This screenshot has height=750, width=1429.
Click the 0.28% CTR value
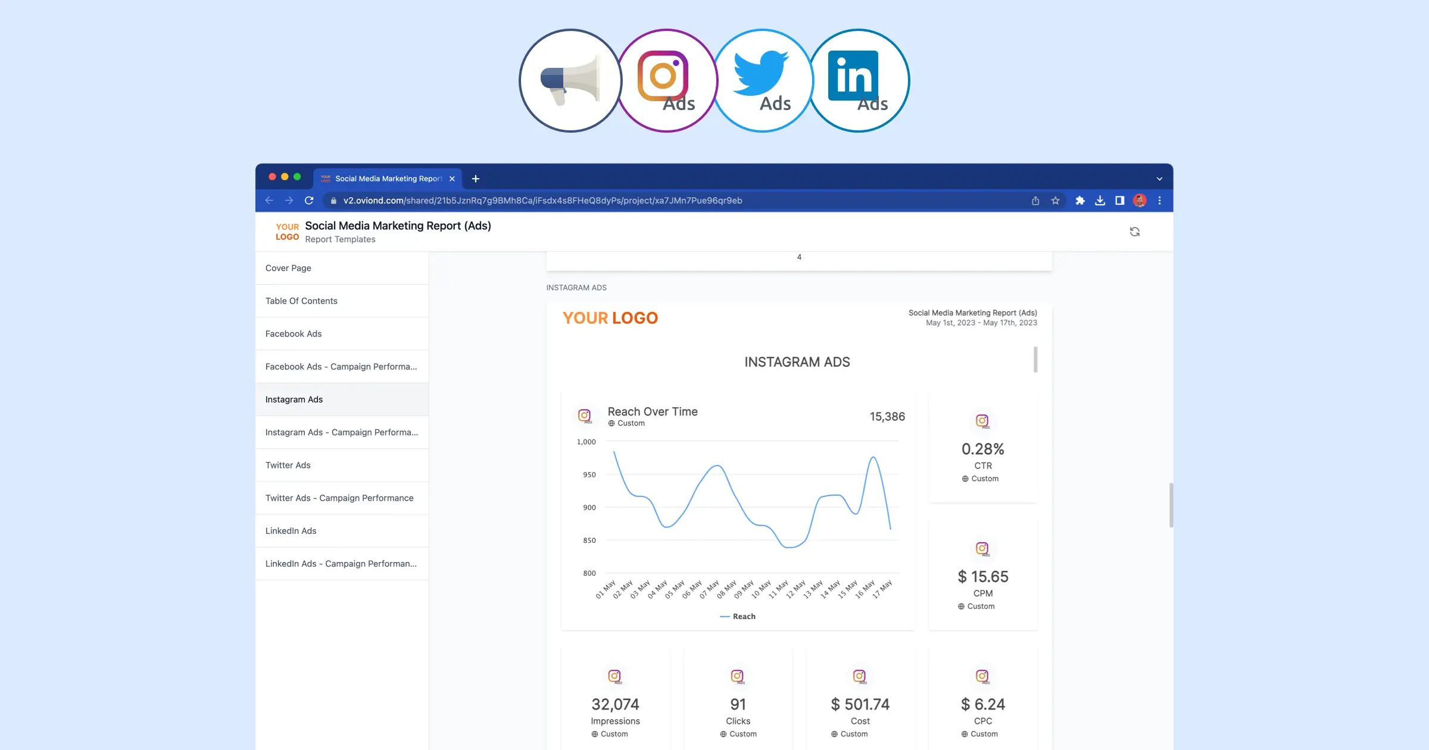click(x=983, y=449)
